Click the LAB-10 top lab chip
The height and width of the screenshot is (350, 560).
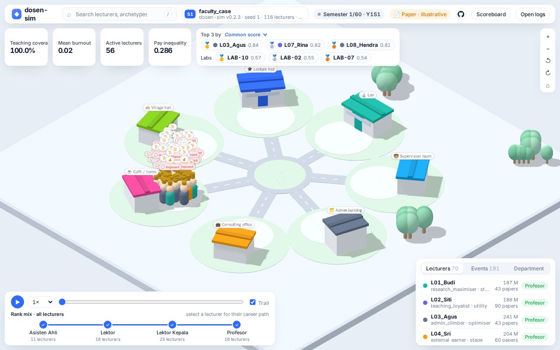(240, 57)
